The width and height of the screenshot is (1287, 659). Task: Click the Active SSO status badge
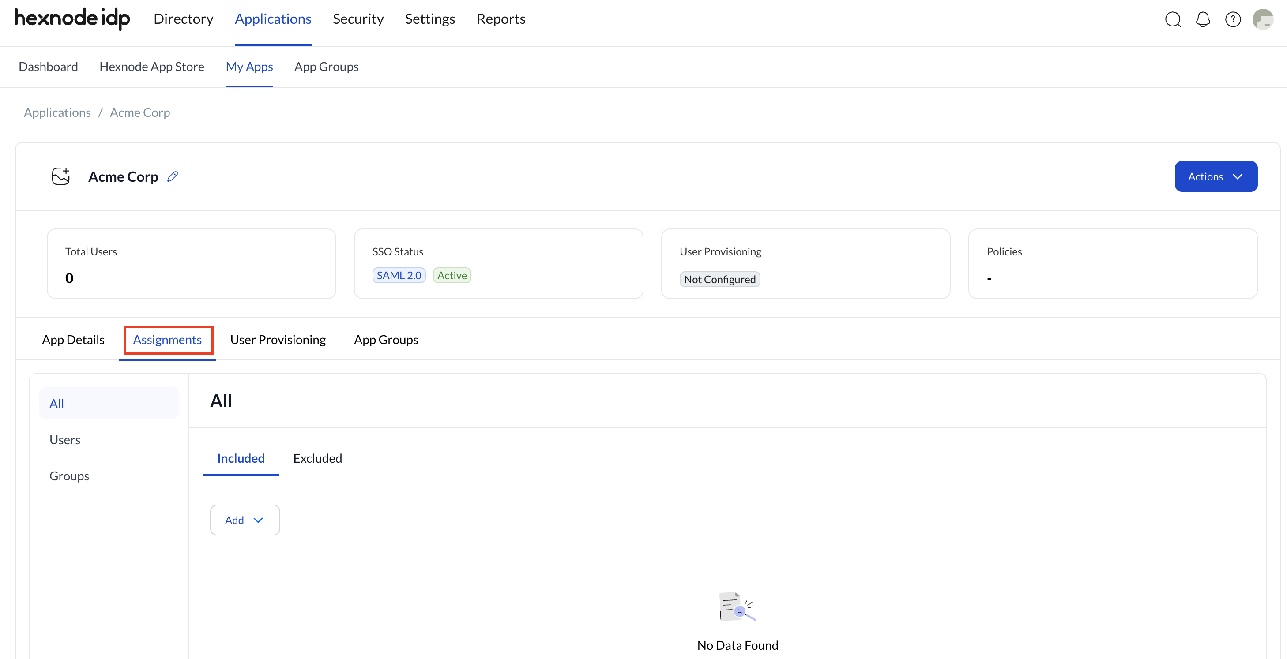click(x=452, y=275)
